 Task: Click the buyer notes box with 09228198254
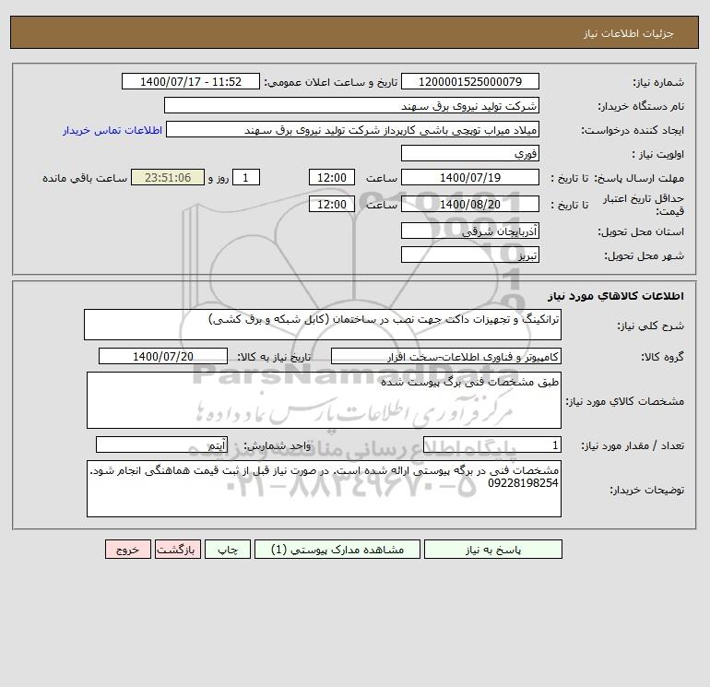click(x=324, y=489)
